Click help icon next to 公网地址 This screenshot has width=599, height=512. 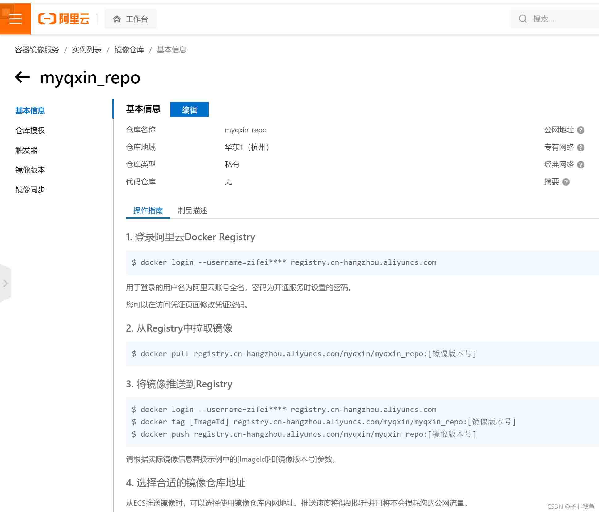point(581,130)
